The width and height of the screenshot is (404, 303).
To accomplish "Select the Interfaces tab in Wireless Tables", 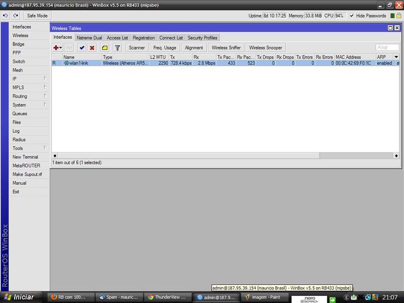I will (63, 37).
